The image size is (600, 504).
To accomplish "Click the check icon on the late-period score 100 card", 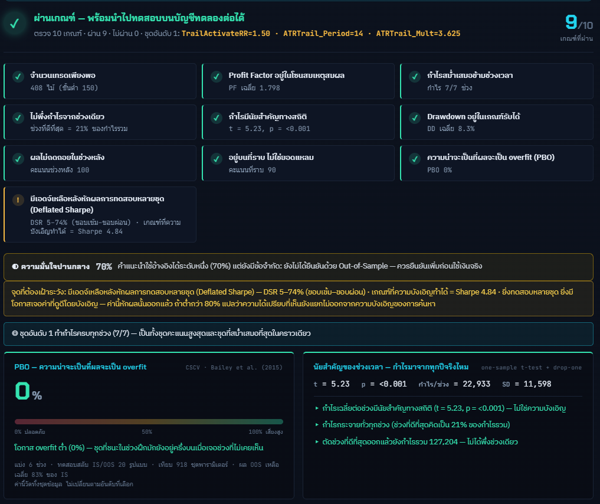I will coord(18,159).
